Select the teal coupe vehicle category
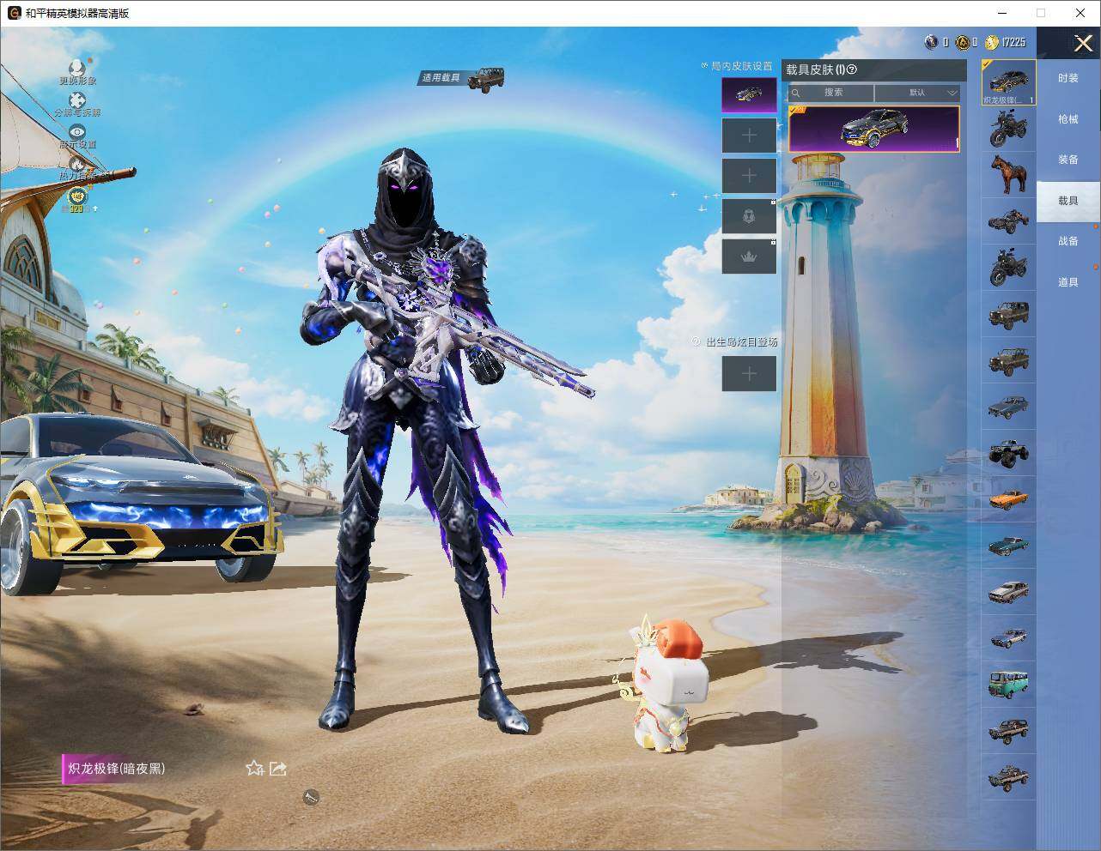This screenshot has height=851, width=1101. click(1009, 546)
